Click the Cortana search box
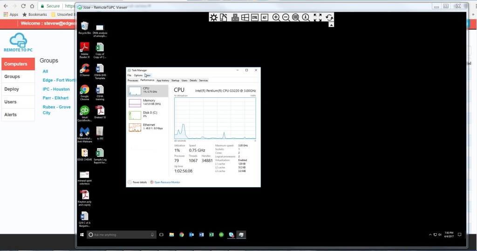Image resolution: width=477 pixels, height=251 pixels. click(x=121, y=235)
